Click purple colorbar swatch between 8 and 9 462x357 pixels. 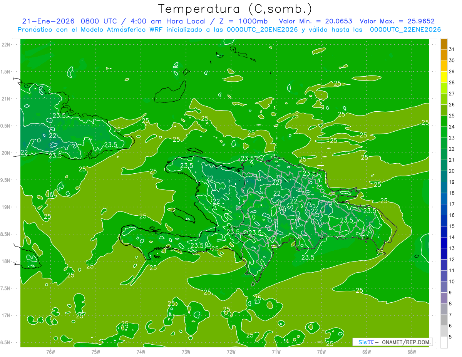coord(444,298)
